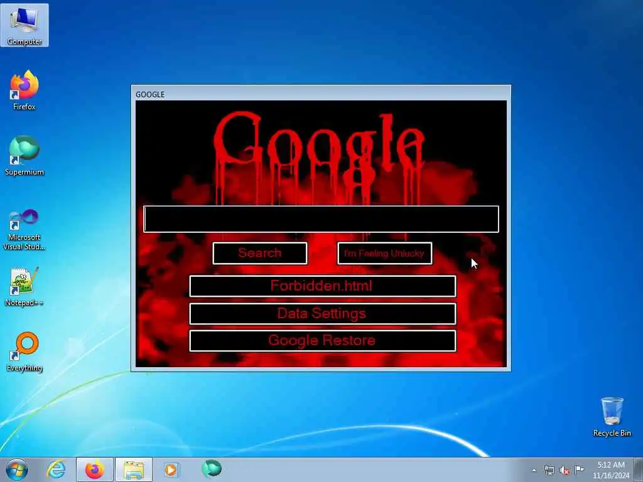This screenshot has width=643, height=482.
Task: Open the clock showing 5:12 AM
Action: coord(611,470)
